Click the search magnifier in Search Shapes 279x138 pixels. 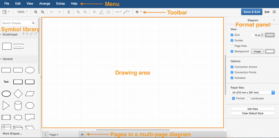tap(33, 23)
